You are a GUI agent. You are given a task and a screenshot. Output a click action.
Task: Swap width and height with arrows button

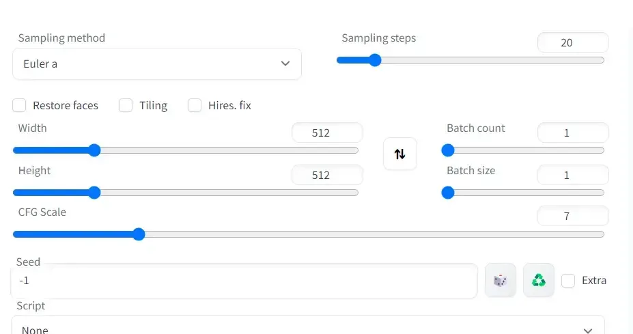(x=399, y=154)
